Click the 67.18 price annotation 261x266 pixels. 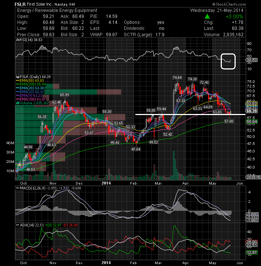pyautogui.click(x=181, y=101)
